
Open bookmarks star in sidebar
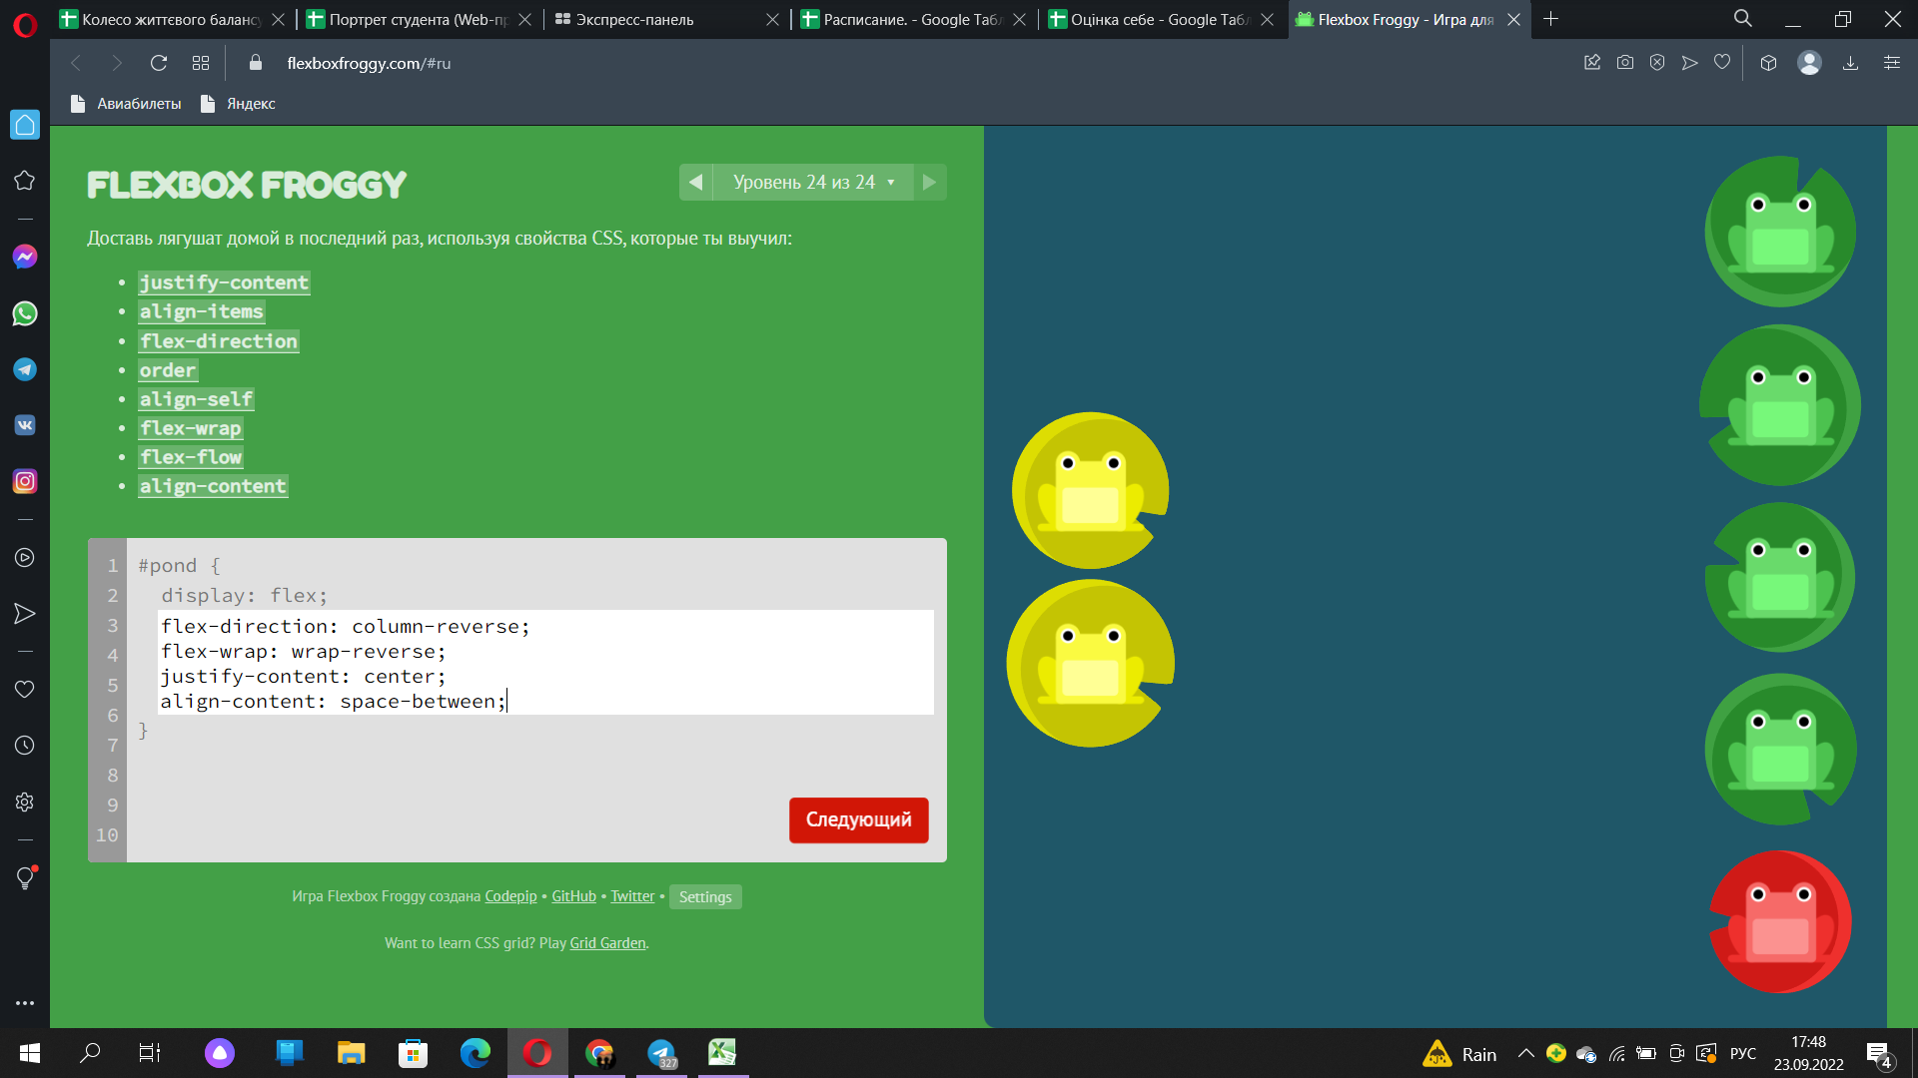pos(25,181)
